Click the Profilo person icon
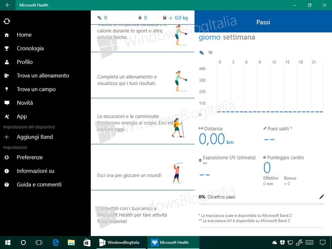332x249 pixels. pos(7,62)
